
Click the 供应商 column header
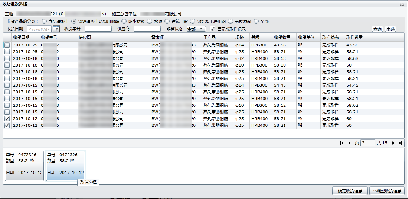coord(85,37)
